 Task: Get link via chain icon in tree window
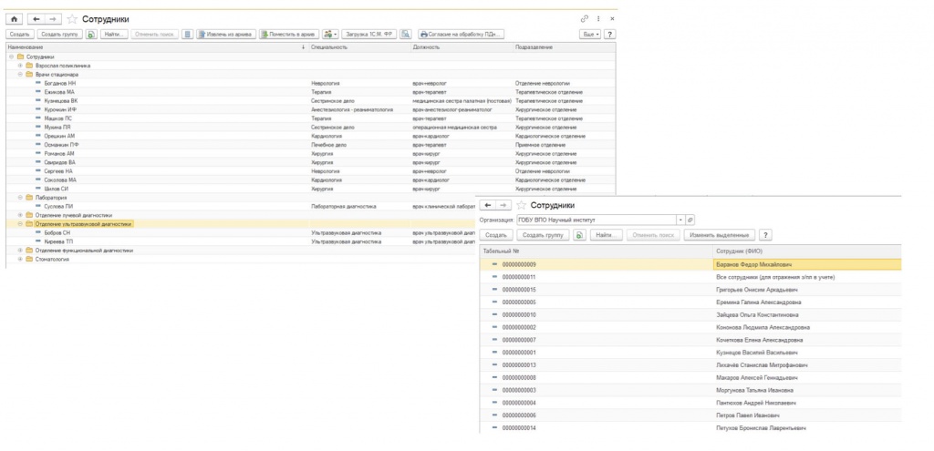(585, 19)
